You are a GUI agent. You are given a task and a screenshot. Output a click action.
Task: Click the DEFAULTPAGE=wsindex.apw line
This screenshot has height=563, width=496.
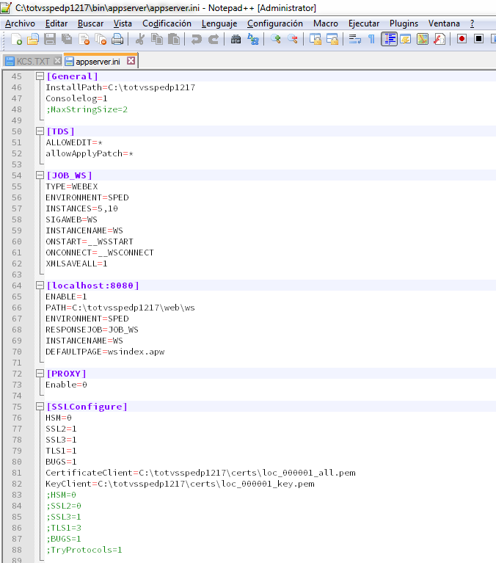click(x=105, y=352)
